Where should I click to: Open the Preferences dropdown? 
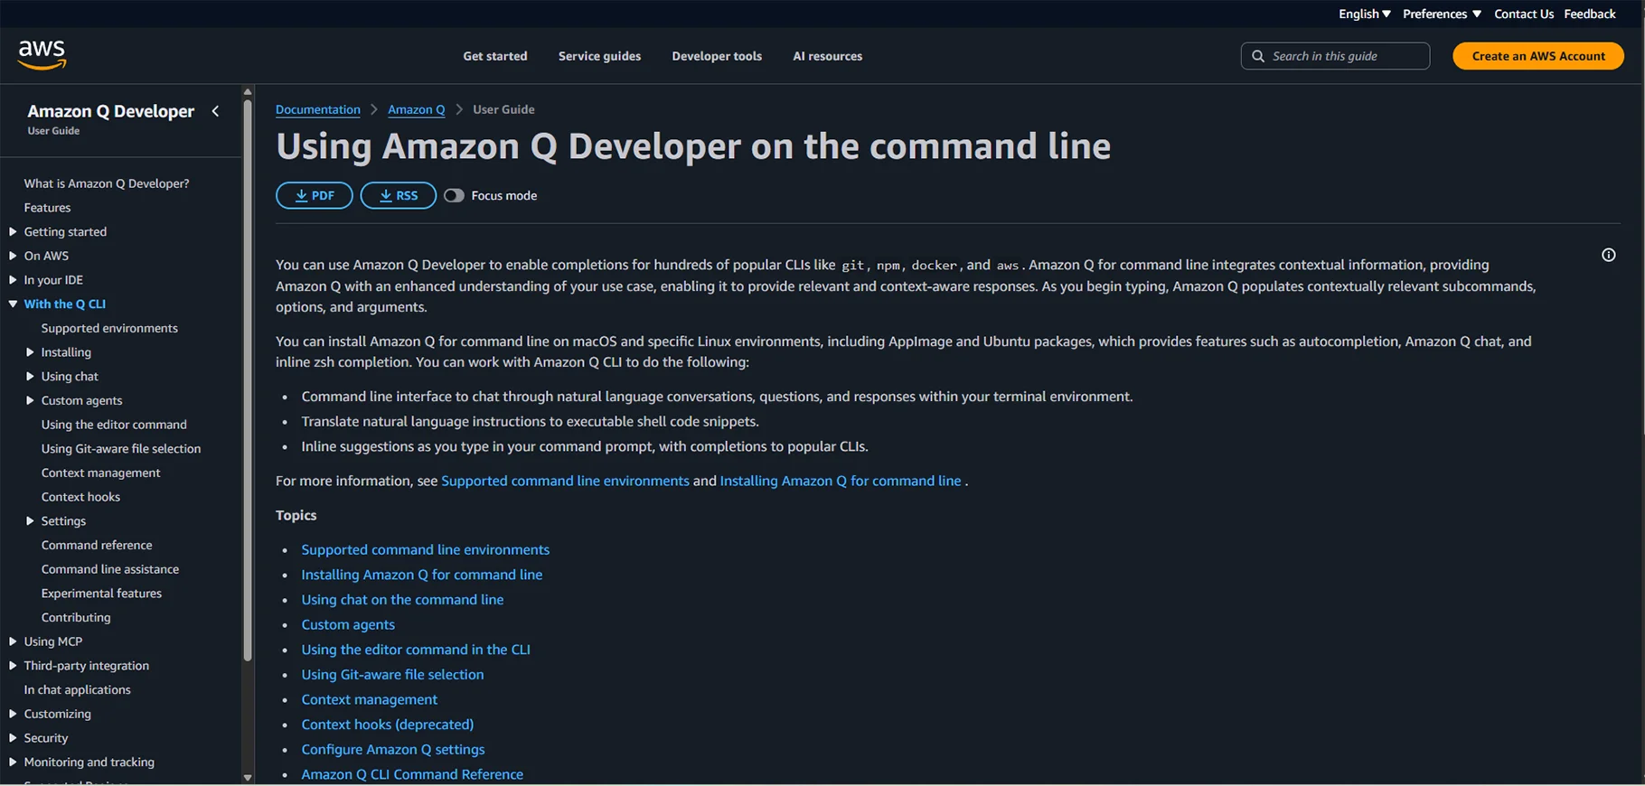(1442, 14)
